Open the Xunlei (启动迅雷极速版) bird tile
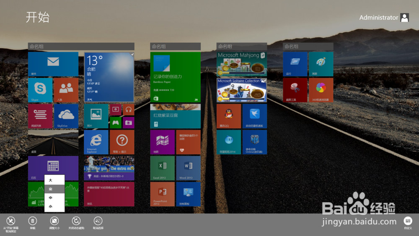419x236 pixels. 255,116
